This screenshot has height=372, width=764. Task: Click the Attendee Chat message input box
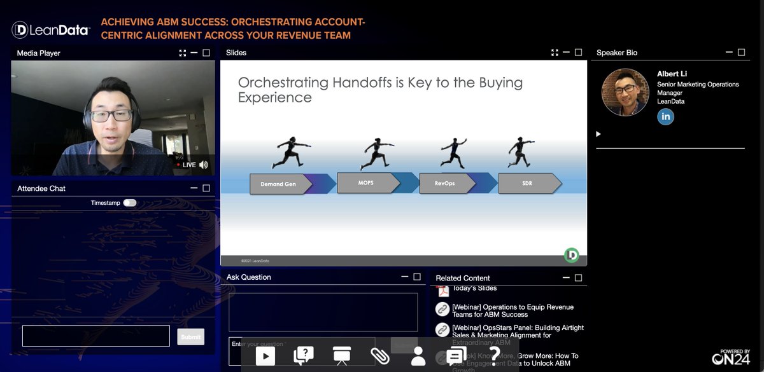tap(96, 336)
